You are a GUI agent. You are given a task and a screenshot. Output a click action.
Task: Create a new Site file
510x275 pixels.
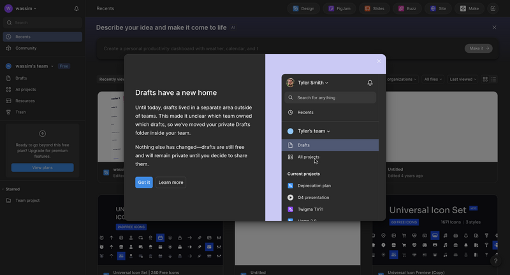click(x=438, y=8)
